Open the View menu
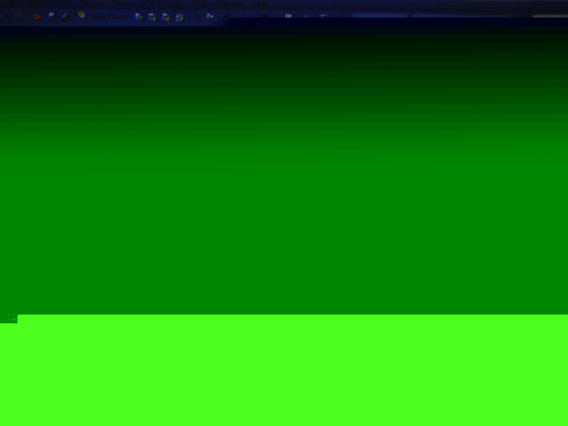The image size is (568, 426). (62, 3)
